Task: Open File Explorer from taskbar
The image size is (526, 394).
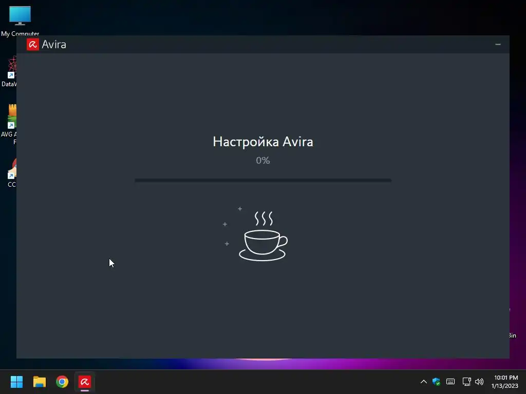Action: [x=40, y=382]
